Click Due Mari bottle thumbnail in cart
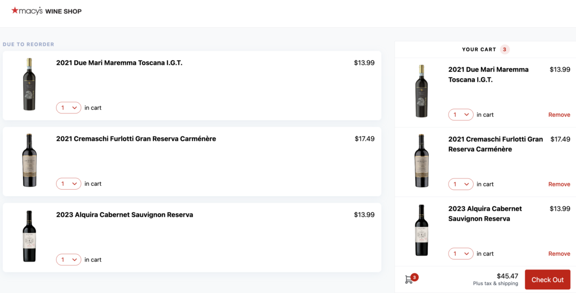Screen dimensions: 576x293 pos(422,91)
